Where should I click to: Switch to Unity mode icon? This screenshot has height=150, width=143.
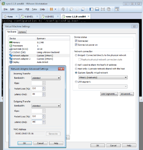click(x=109, y=9)
